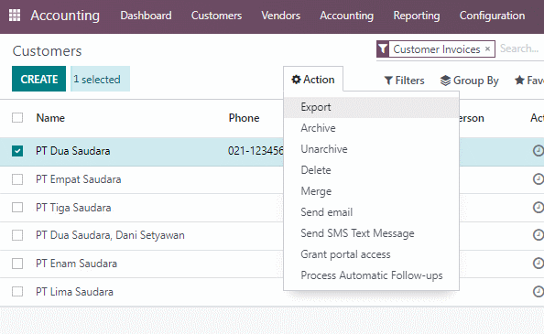
Task: Uncheck the PT Dua Saudara checkbox
Action: pos(17,151)
